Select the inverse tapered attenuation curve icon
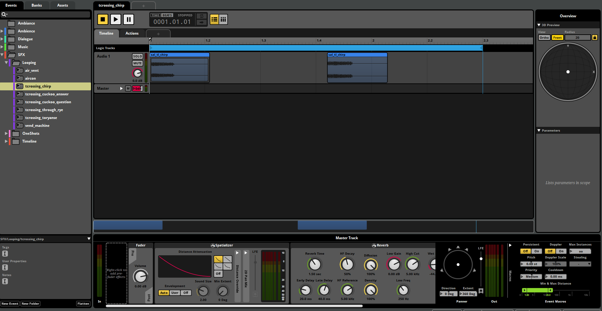The image size is (602, 311). point(227,266)
